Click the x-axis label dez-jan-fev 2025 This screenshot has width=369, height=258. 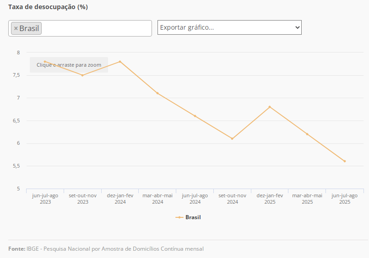pyautogui.click(x=270, y=199)
